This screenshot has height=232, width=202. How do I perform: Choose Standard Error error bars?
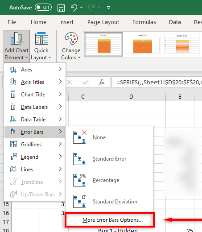point(110,159)
